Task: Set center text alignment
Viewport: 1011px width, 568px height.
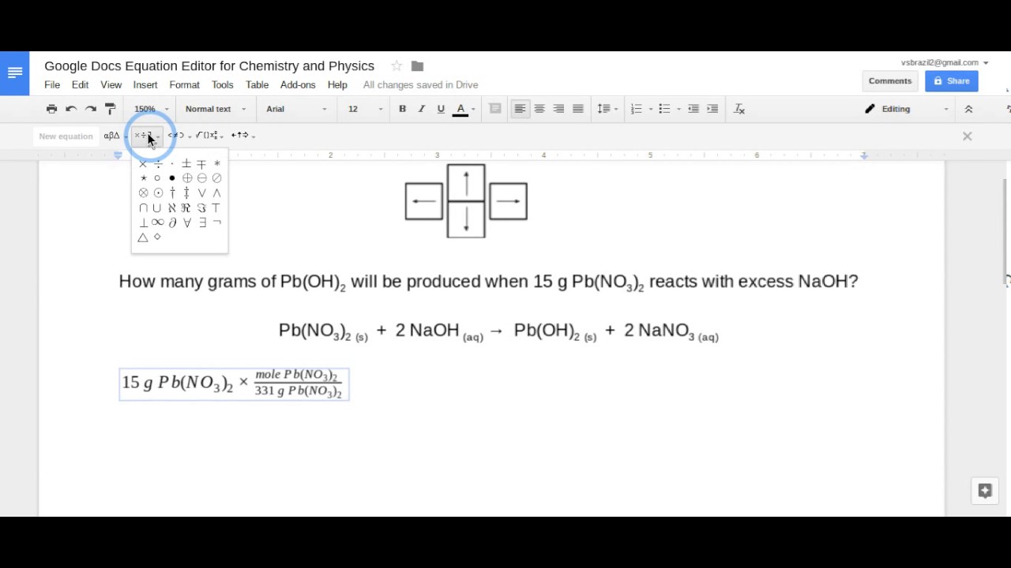Action: 539,109
